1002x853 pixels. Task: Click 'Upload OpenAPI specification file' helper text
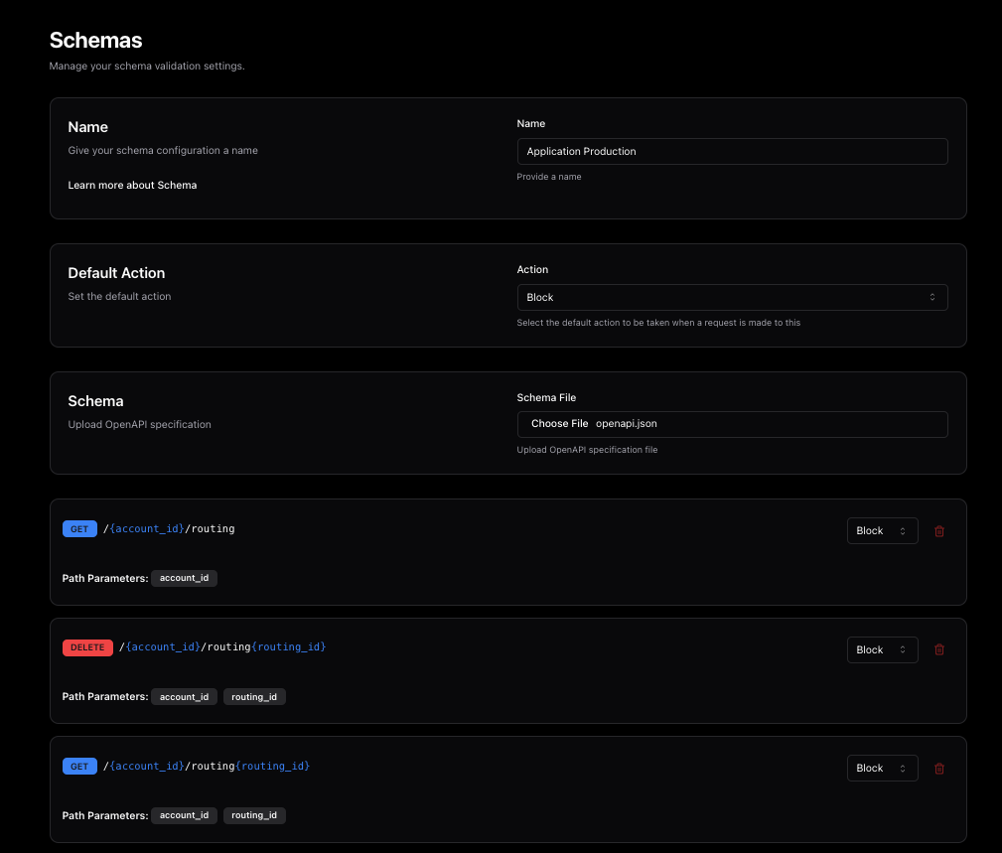(587, 450)
